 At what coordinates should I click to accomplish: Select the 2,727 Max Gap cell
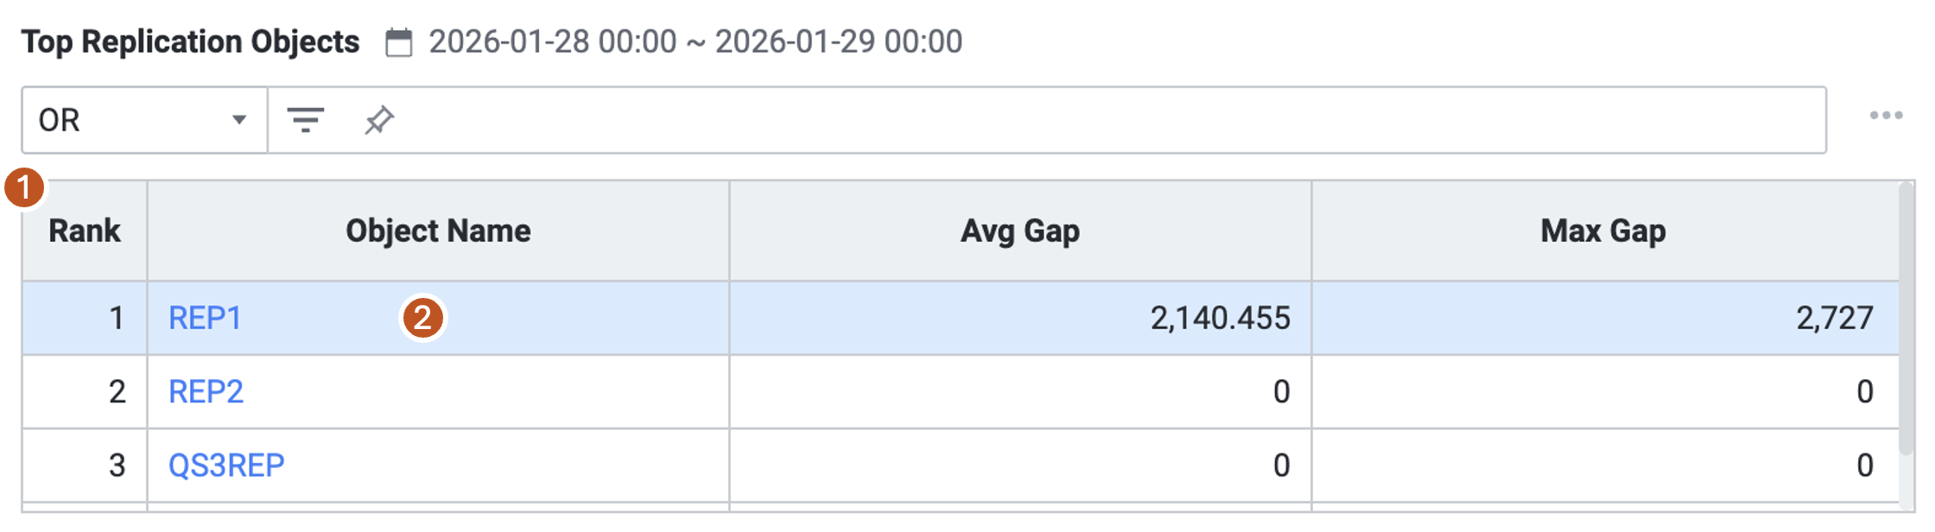click(x=1834, y=319)
